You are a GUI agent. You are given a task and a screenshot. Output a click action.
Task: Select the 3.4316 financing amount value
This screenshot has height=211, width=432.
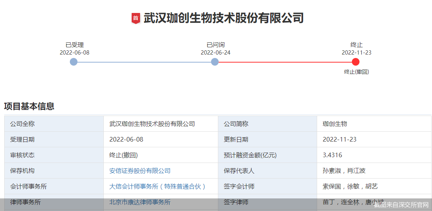point(332,155)
